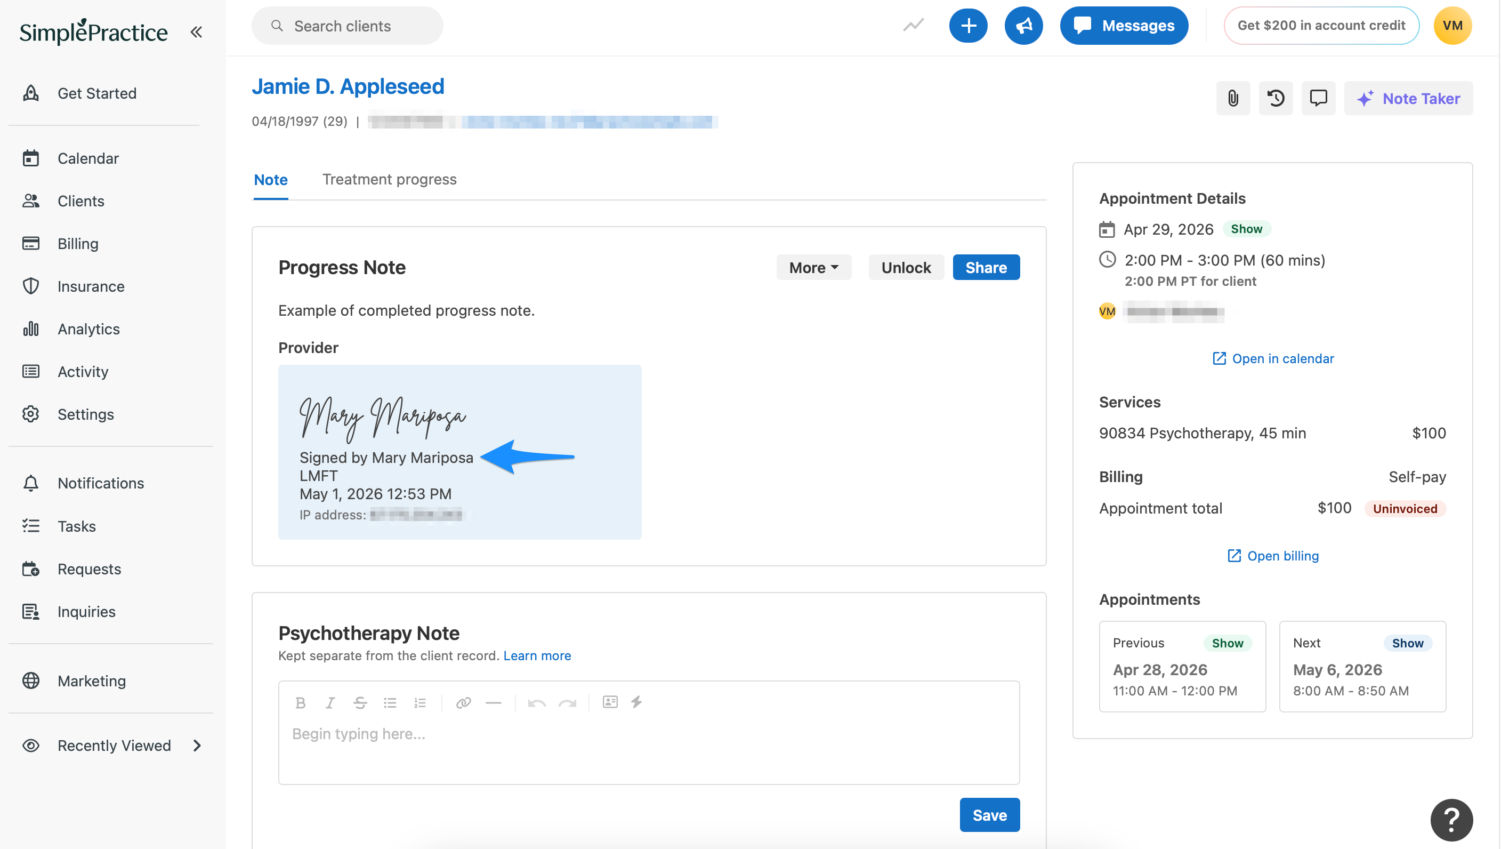1501x849 pixels.
Task: Open Tasks in the sidebar
Action: coord(59,526)
